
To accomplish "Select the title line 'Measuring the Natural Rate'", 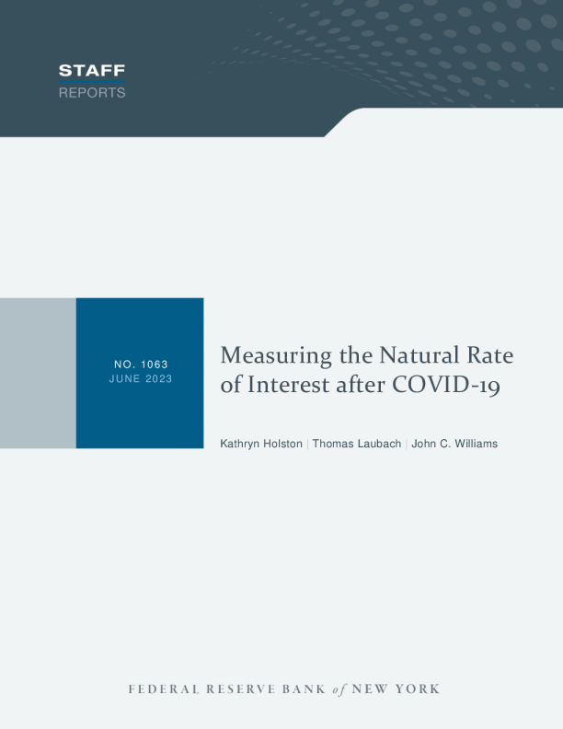I will (x=366, y=355).
